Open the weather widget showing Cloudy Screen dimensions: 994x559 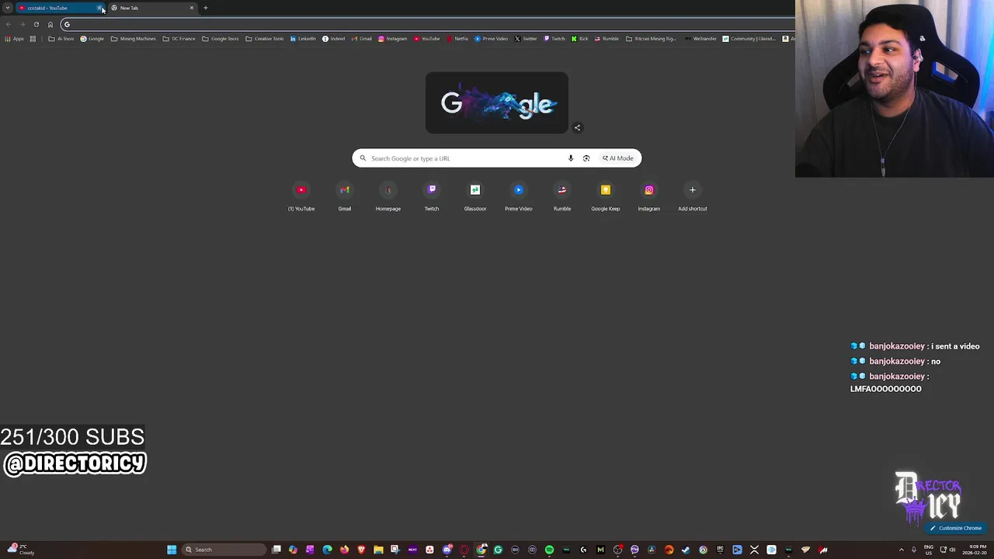(x=20, y=550)
